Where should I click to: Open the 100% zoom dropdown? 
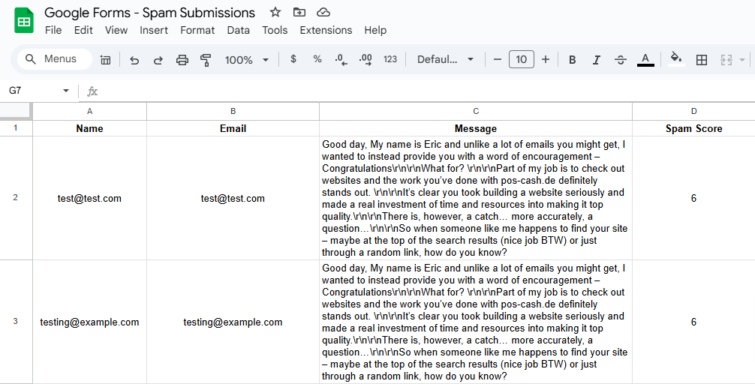click(246, 60)
